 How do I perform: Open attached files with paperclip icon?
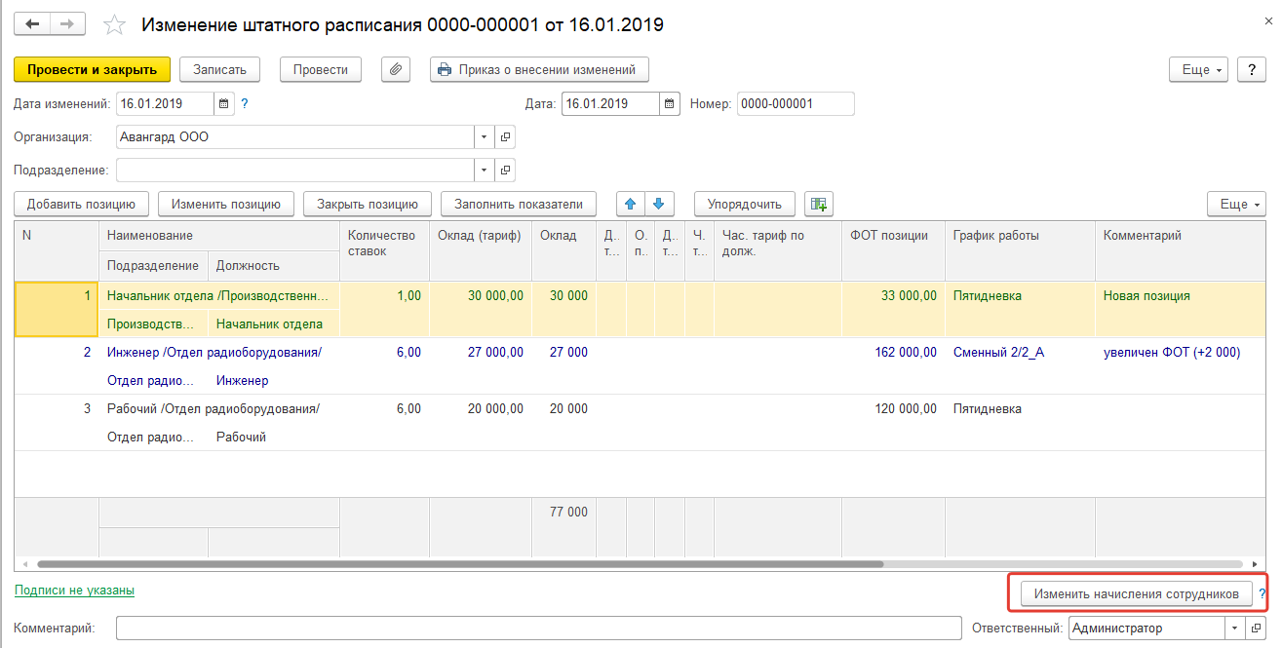(395, 69)
